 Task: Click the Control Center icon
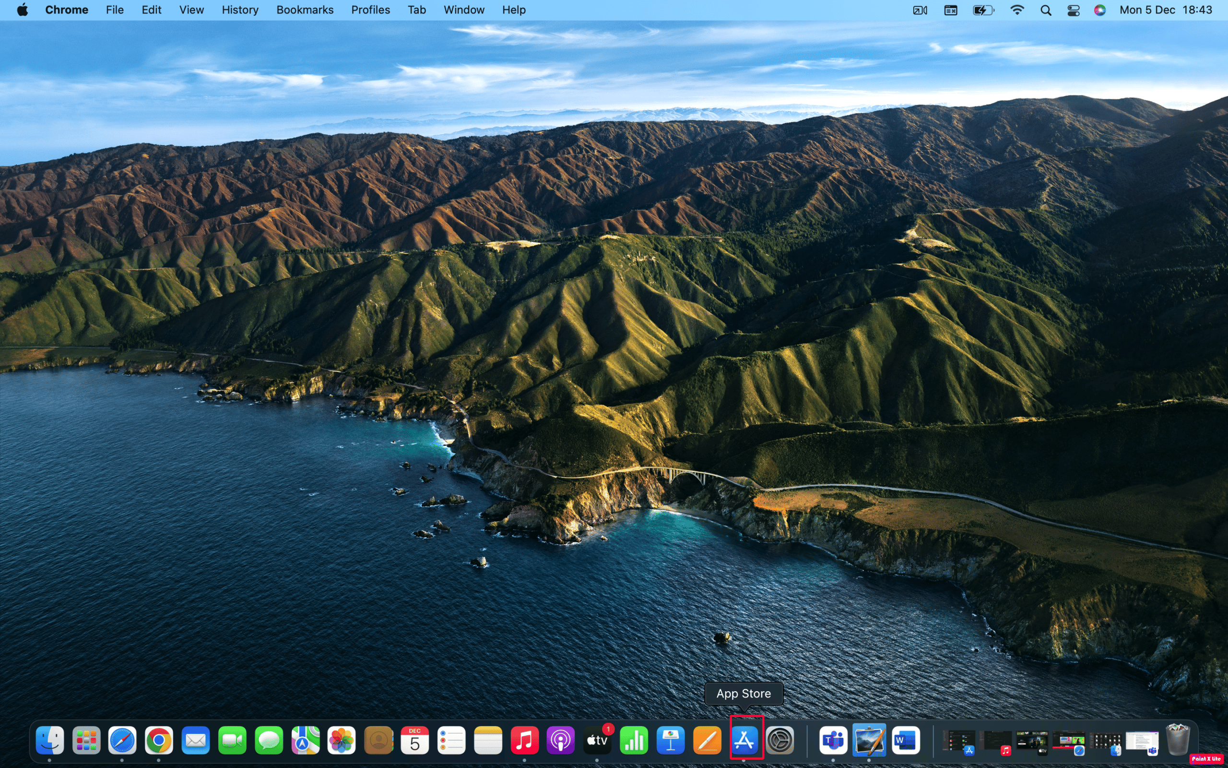point(1073,10)
